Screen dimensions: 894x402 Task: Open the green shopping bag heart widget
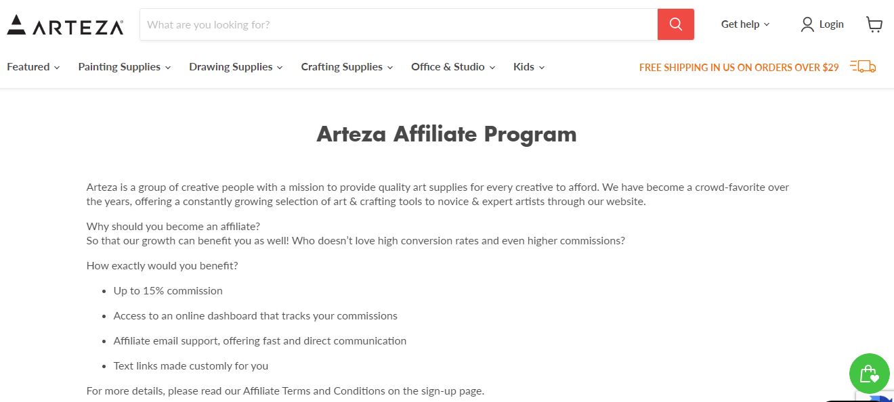coord(869,374)
